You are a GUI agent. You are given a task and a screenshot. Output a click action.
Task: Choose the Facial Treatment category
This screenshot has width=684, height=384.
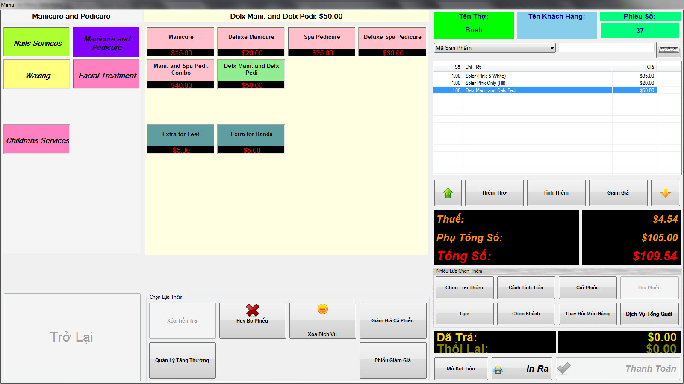coord(106,74)
